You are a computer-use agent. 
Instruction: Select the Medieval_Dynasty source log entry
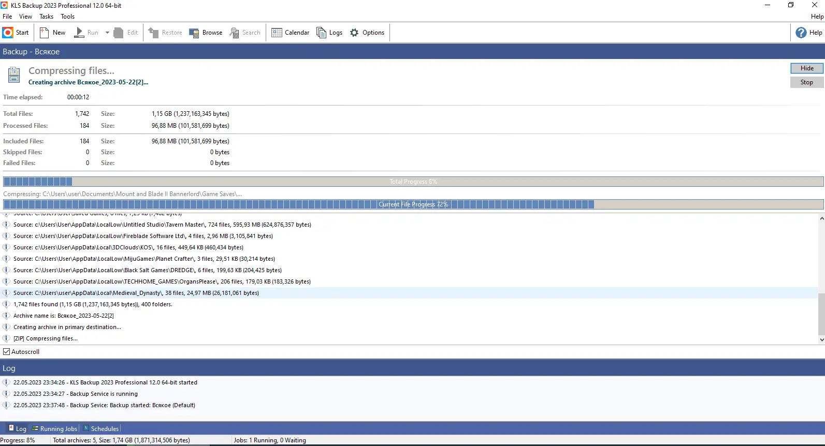point(409,293)
